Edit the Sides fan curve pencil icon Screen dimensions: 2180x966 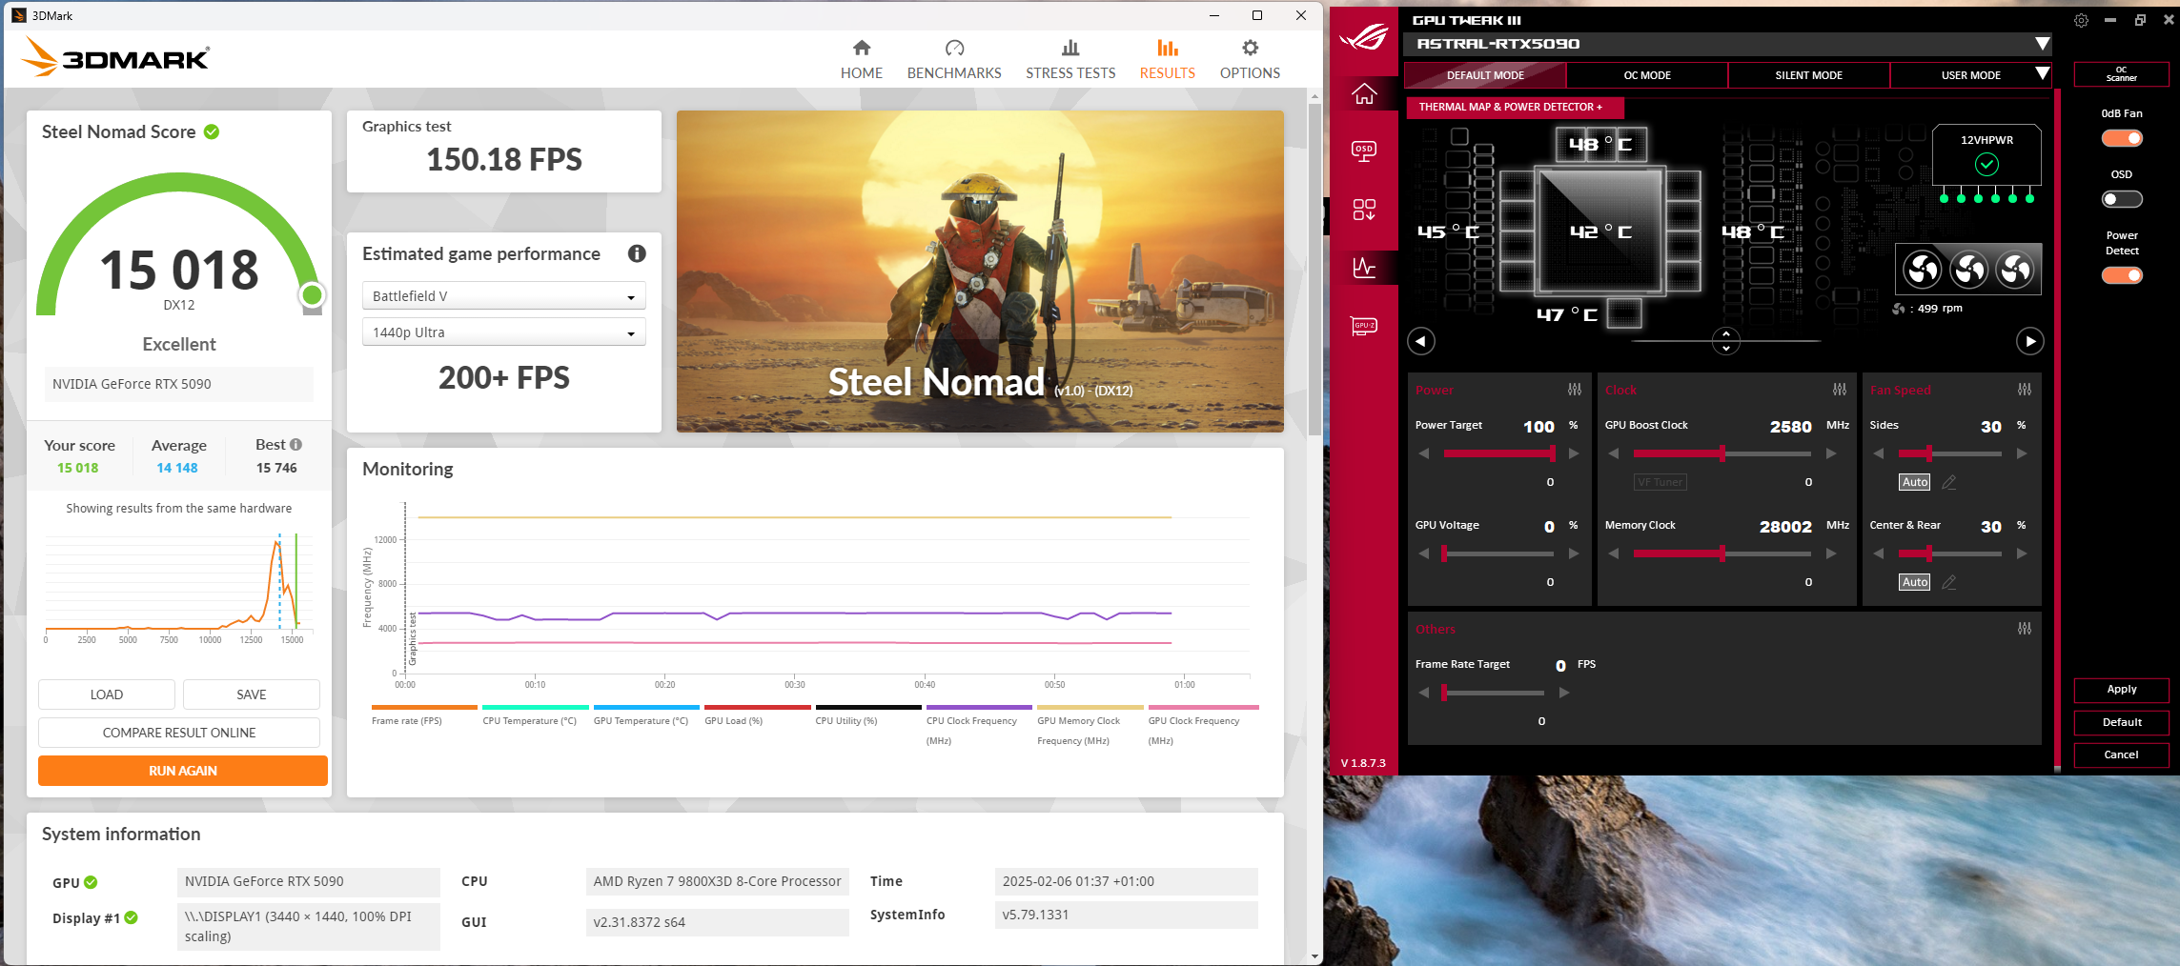pyautogui.click(x=1949, y=482)
